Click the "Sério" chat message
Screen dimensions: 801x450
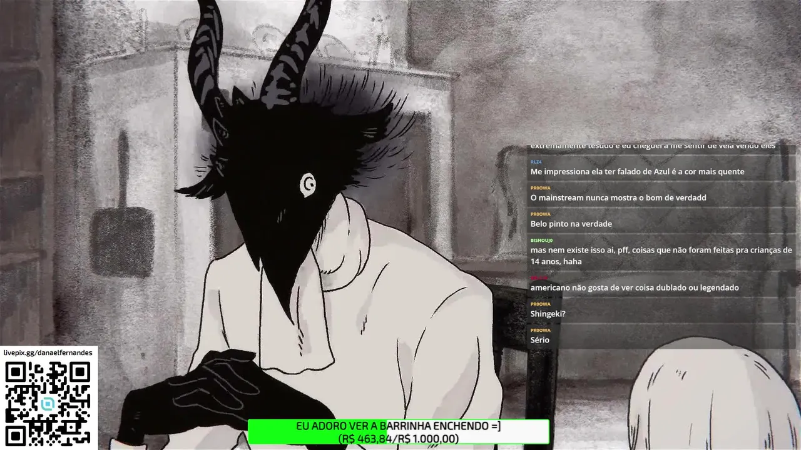[539, 340]
